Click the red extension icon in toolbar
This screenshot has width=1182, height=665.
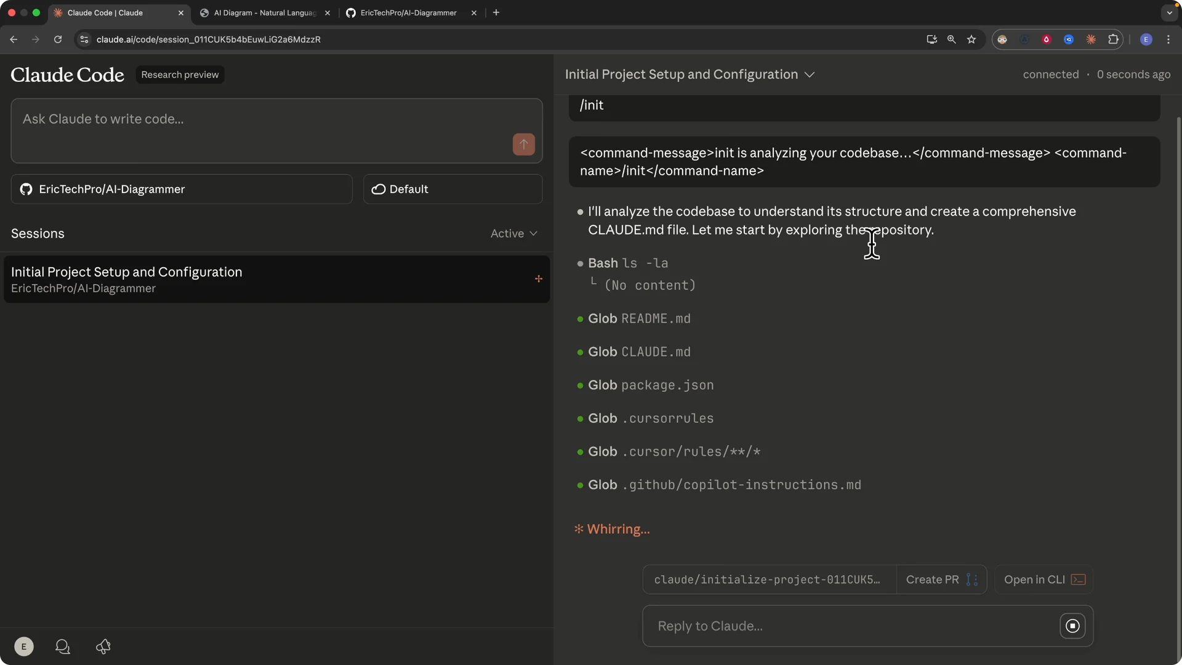pyautogui.click(x=1047, y=39)
